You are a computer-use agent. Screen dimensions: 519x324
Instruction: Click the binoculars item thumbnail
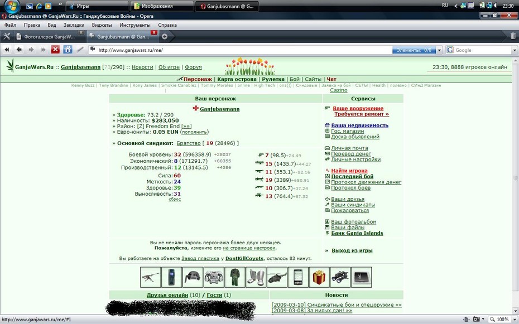pyautogui.click(x=340, y=277)
